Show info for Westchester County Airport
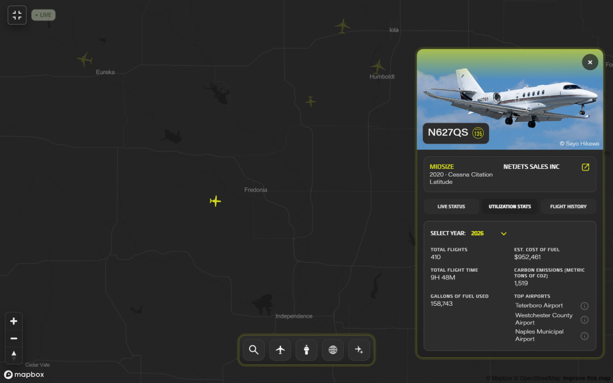This screenshot has height=383, width=613. pos(584,320)
